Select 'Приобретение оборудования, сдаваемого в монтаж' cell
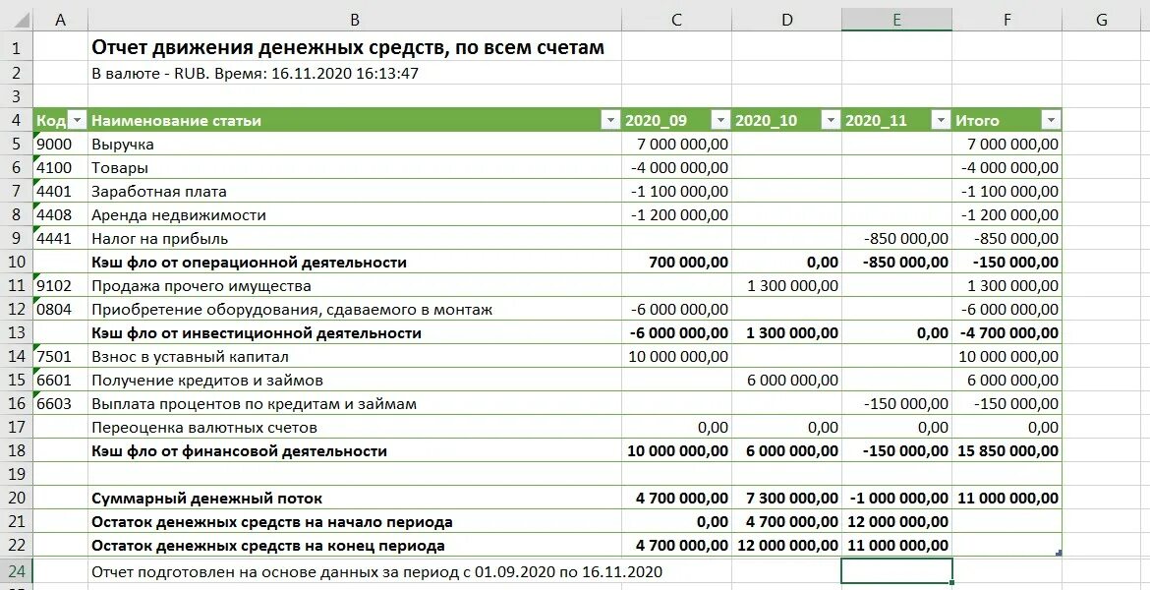Screen dimensions: 1150x590 (355, 309)
